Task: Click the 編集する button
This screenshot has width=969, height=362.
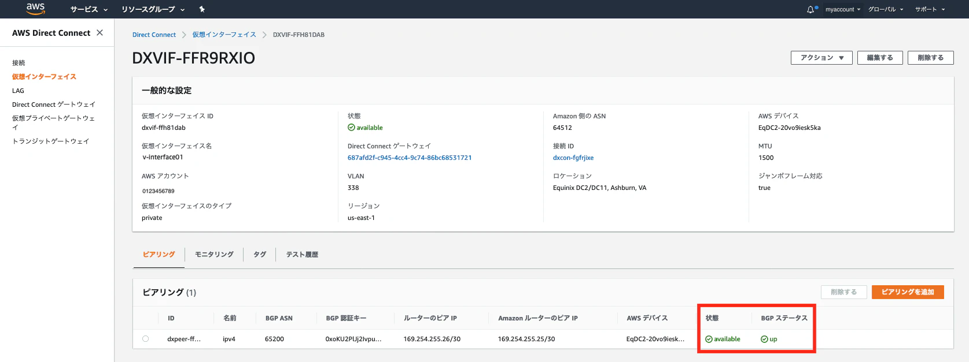Action: [879, 58]
